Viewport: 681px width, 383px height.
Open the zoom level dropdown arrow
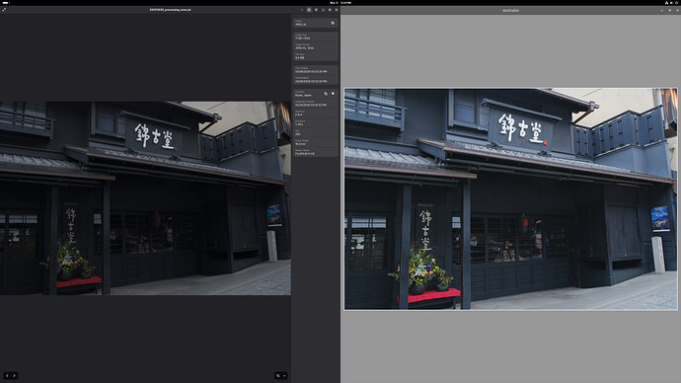(284, 376)
